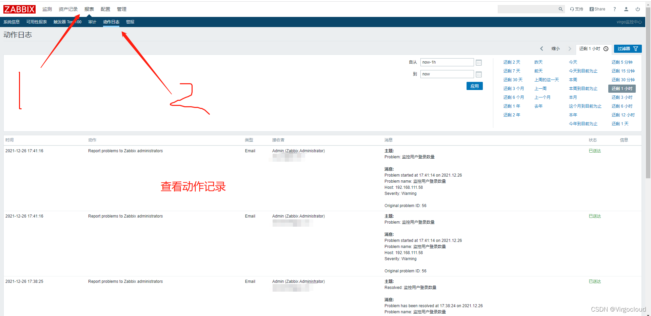The height and width of the screenshot is (316, 651).
Task: Select range 还剩 7 天
Action: (x=512, y=71)
